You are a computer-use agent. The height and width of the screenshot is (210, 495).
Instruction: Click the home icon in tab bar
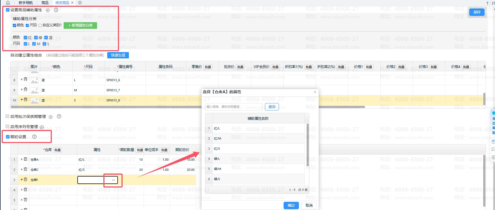tap(8, 3)
